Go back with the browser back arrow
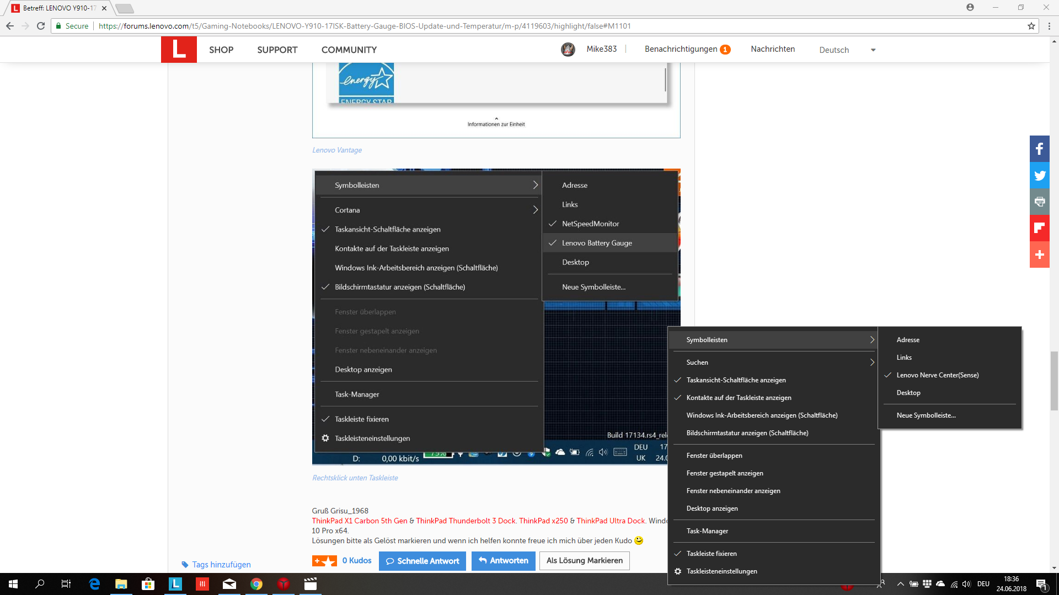 coord(10,26)
